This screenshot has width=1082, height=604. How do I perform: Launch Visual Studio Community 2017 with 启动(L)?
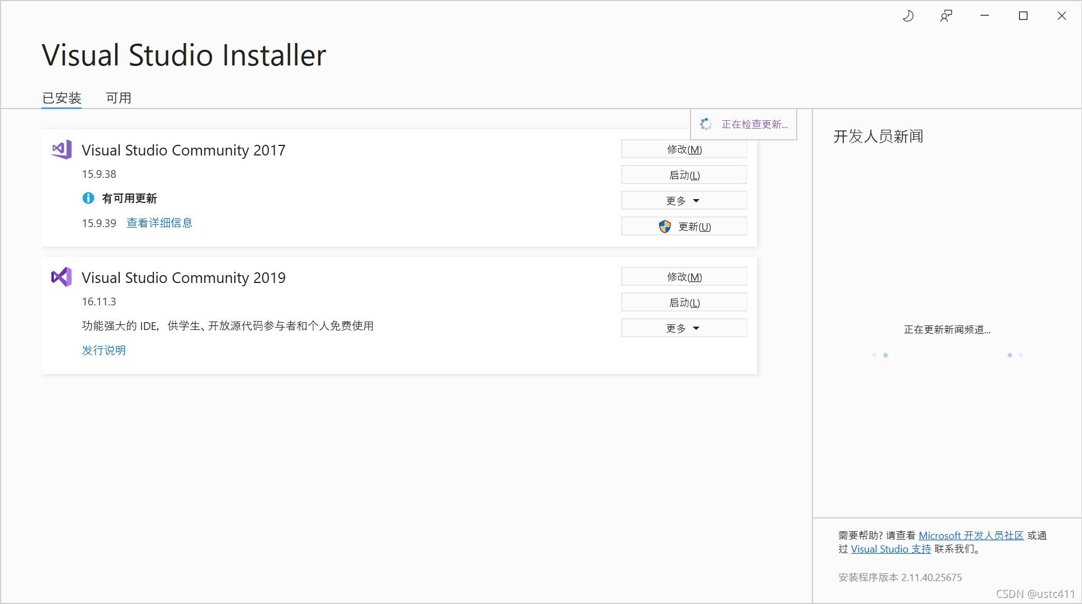(x=684, y=175)
